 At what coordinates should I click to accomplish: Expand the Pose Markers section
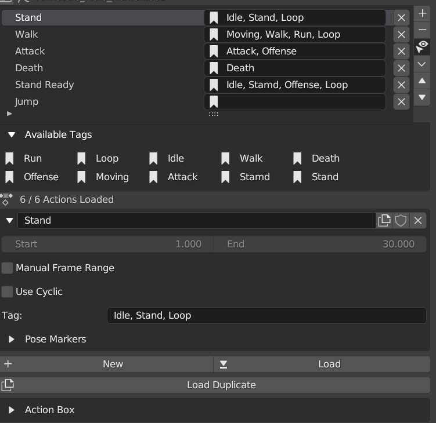[12, 339]
